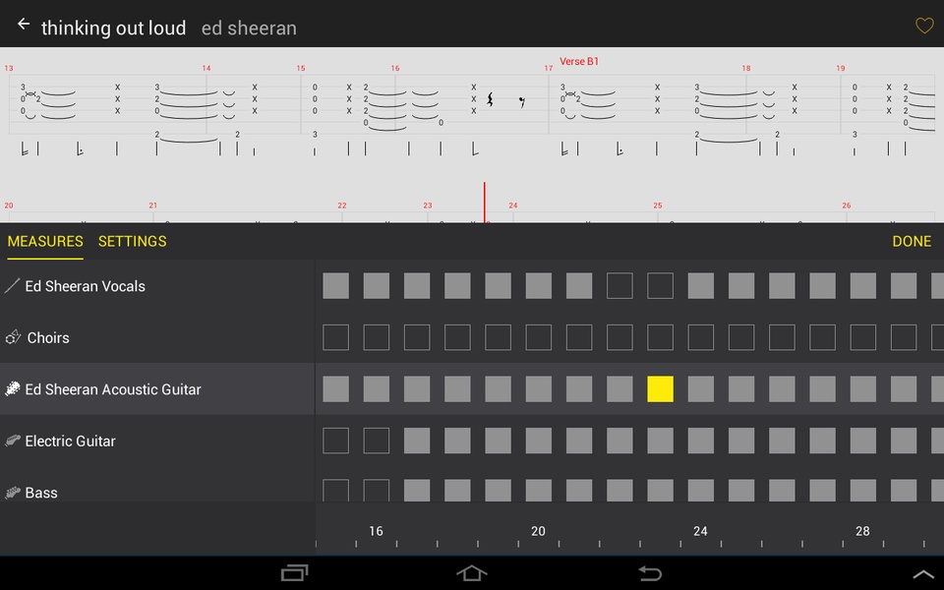Image resolution: width=944 pixels, height=590 pixels.
Task: Switch to the MEASURES tab
Action: (45, 242)
